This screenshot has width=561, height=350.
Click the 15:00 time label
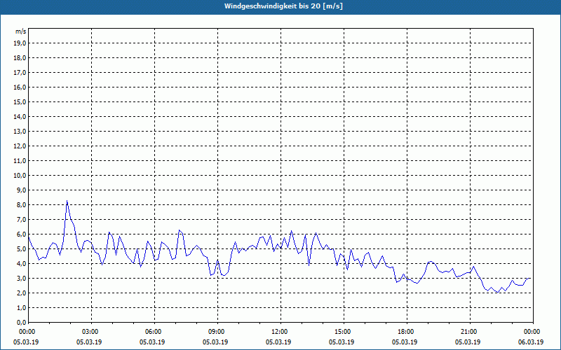344,332
